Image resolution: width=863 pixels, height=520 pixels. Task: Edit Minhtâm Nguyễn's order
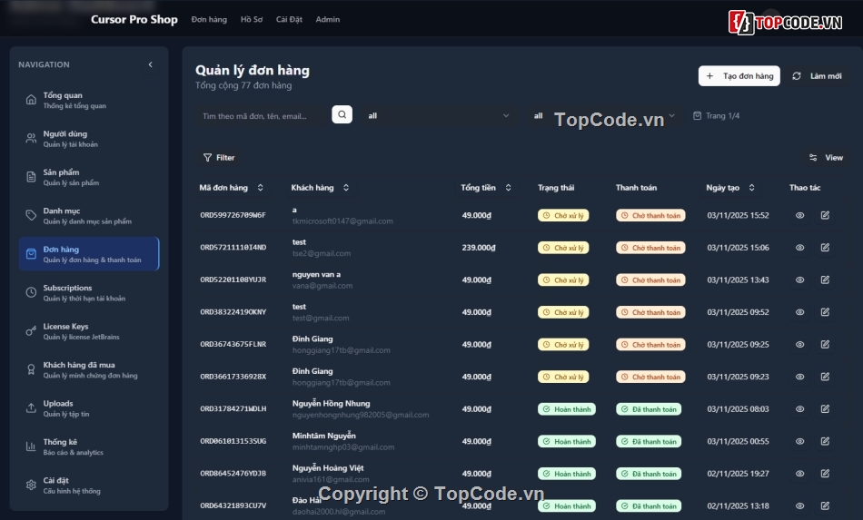click(825, 441)
